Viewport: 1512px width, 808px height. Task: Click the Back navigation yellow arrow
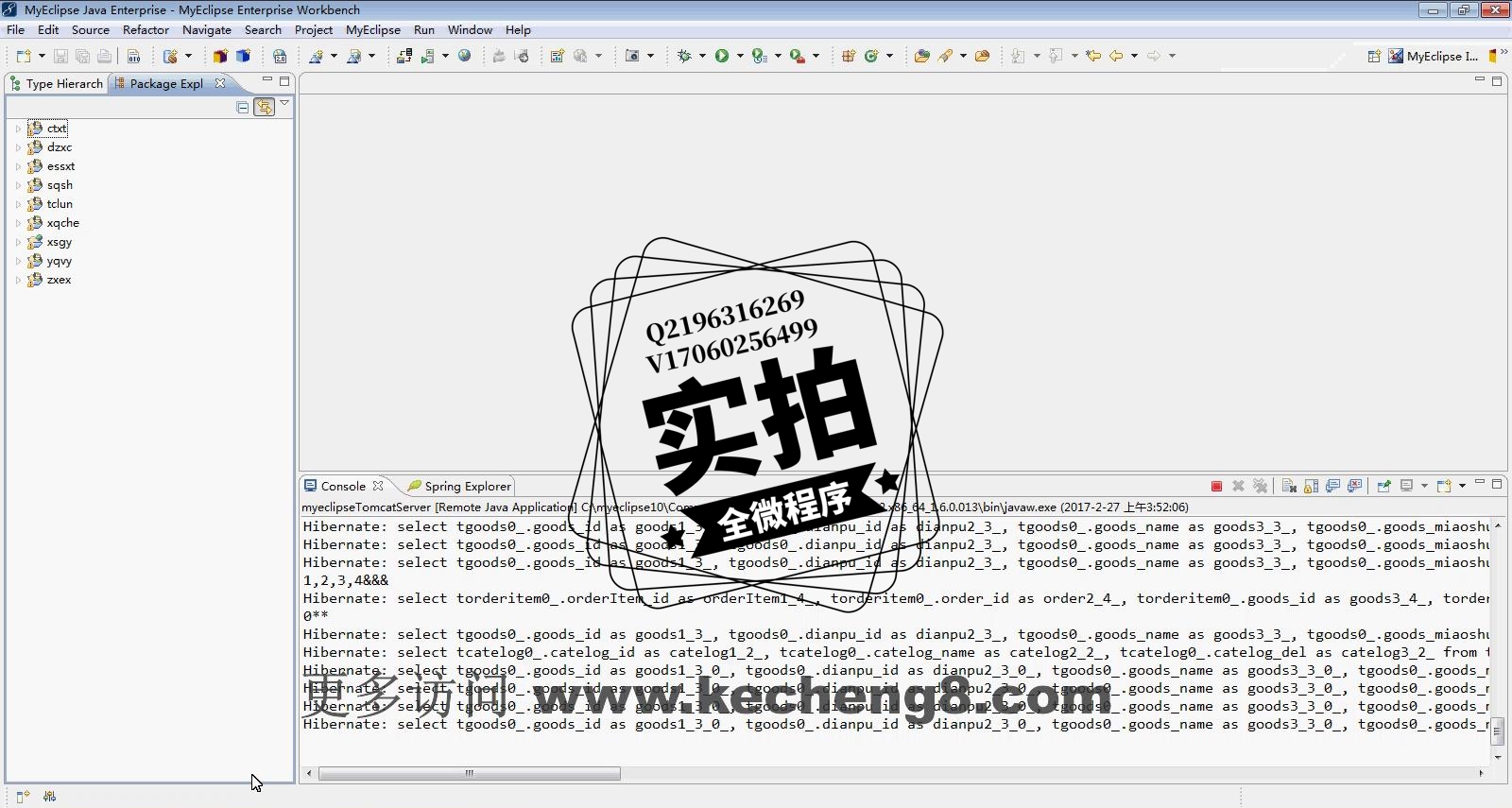(1116, 56)
